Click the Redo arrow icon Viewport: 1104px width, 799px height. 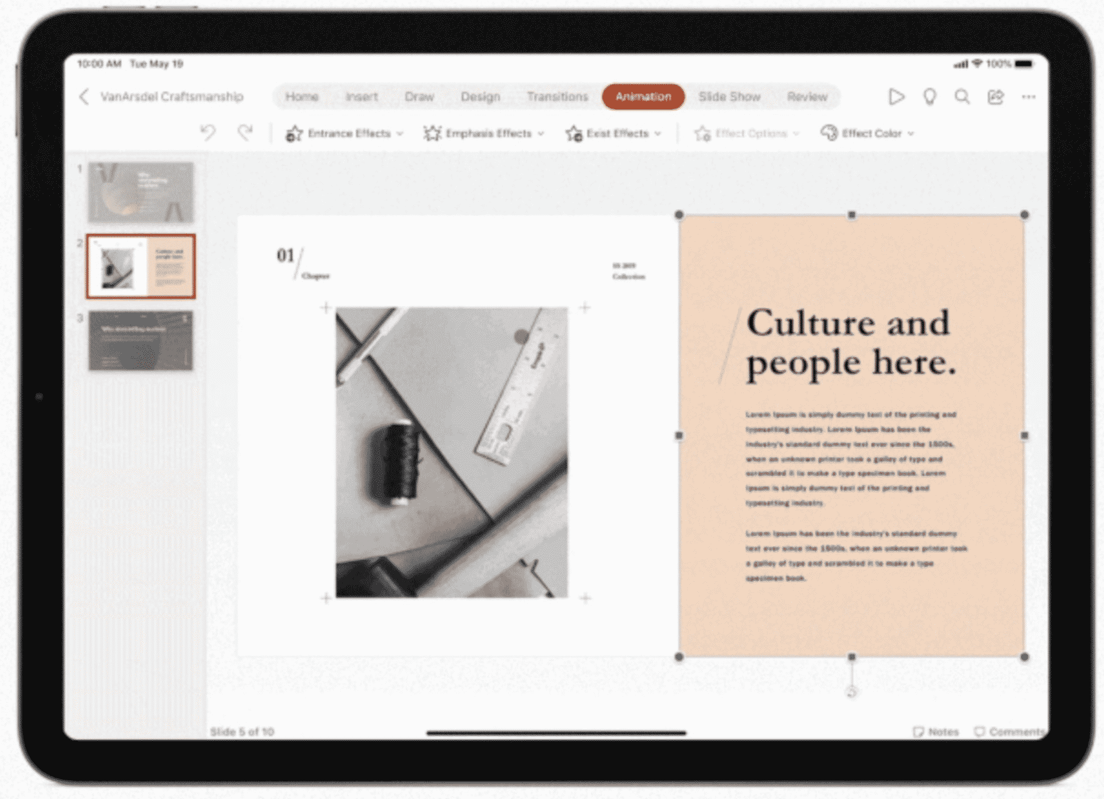pos(245,133)
